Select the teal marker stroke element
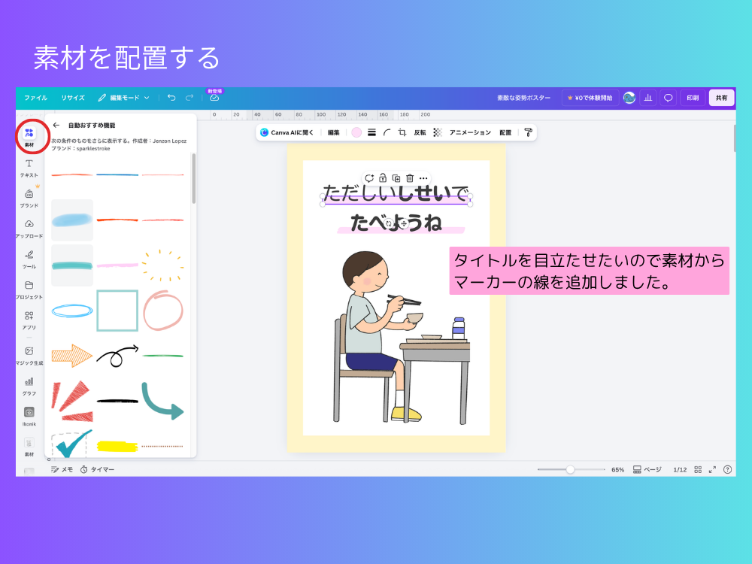Image resolution: width=752 pixels, height=564 pixels. click(x=72, y=265)
